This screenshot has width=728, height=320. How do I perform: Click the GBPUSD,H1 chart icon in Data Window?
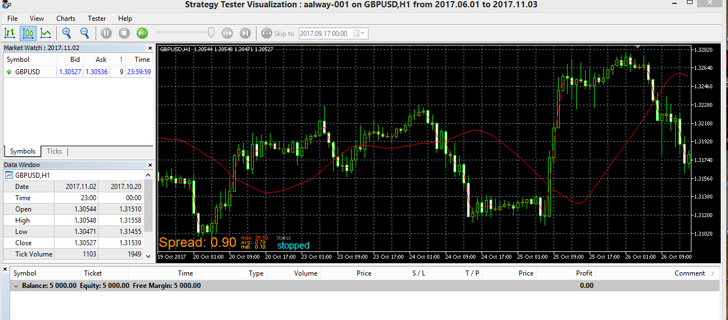click(10, 175)
